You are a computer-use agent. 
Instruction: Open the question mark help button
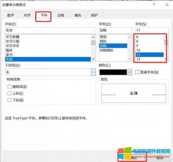click(154, 5)
